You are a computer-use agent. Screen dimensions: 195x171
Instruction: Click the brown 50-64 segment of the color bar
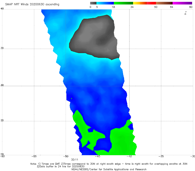(x=164, y=3)
